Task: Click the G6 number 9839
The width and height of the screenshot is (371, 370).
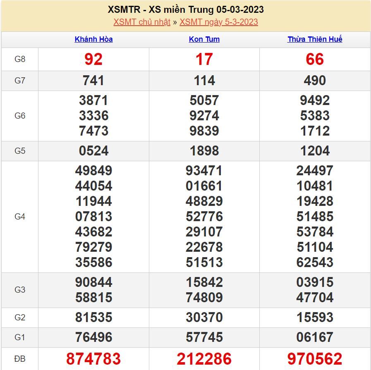Action: coord(204,131)
